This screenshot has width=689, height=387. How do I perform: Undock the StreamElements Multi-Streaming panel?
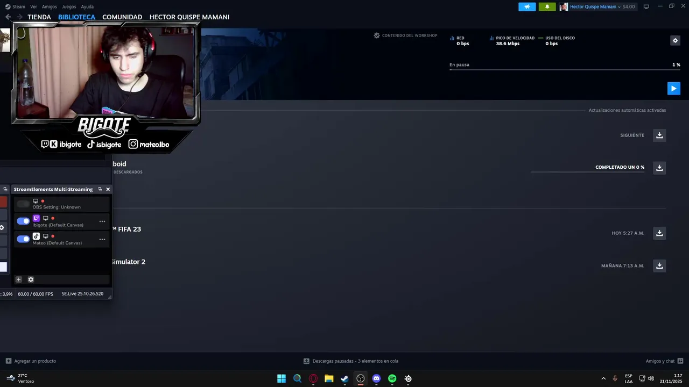point(100,189)
